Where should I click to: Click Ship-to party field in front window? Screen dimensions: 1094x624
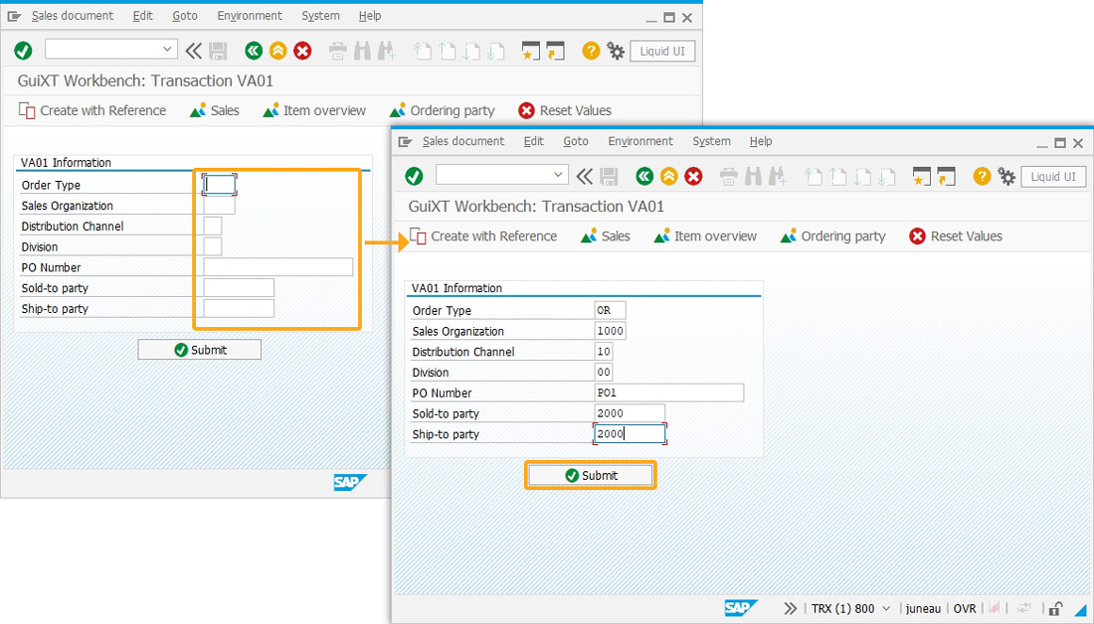click(630, 433)
